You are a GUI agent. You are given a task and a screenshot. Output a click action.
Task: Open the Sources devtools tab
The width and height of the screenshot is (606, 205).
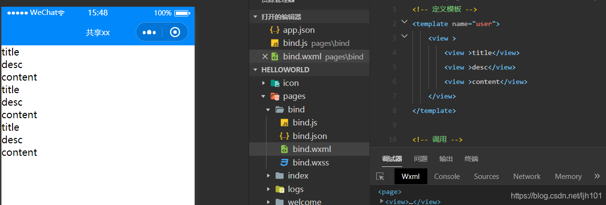tap(486, 177)
